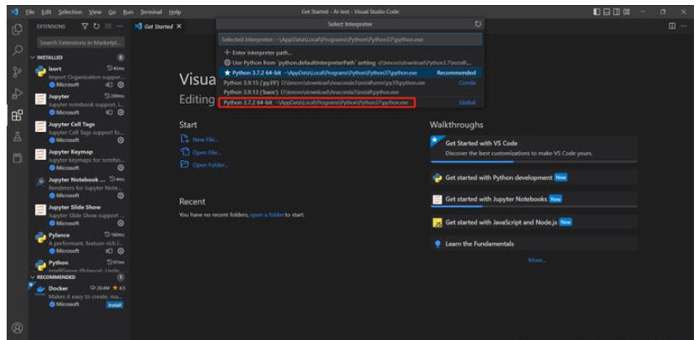This screenshot has height=340, width=698.
Task: Open the Help menu
Action: click(174, 12)
